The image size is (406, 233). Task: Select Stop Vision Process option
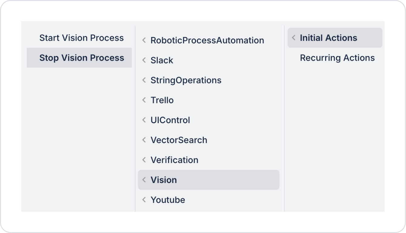[81, 58]
